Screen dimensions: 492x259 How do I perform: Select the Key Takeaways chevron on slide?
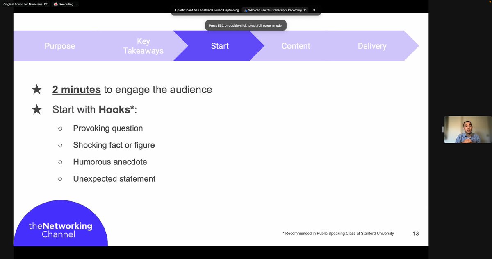click(143, 46)
